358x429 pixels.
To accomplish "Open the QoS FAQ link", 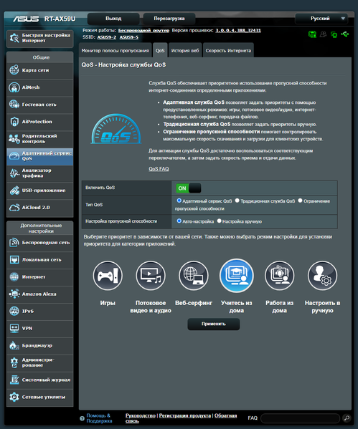I will [x=159, y=169].
